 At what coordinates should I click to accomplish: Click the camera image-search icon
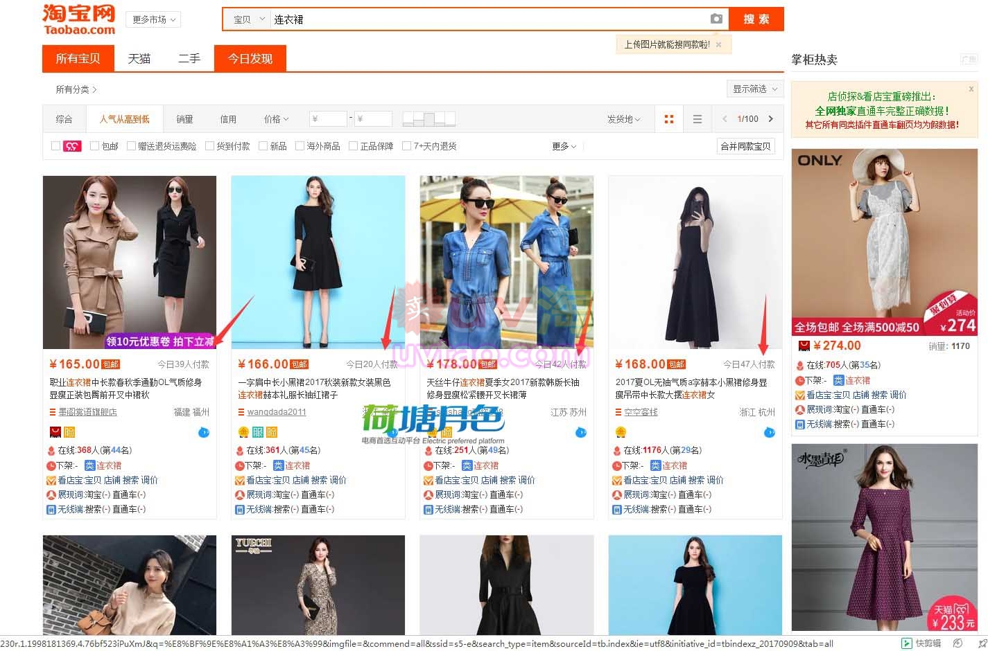pos(716,19)
